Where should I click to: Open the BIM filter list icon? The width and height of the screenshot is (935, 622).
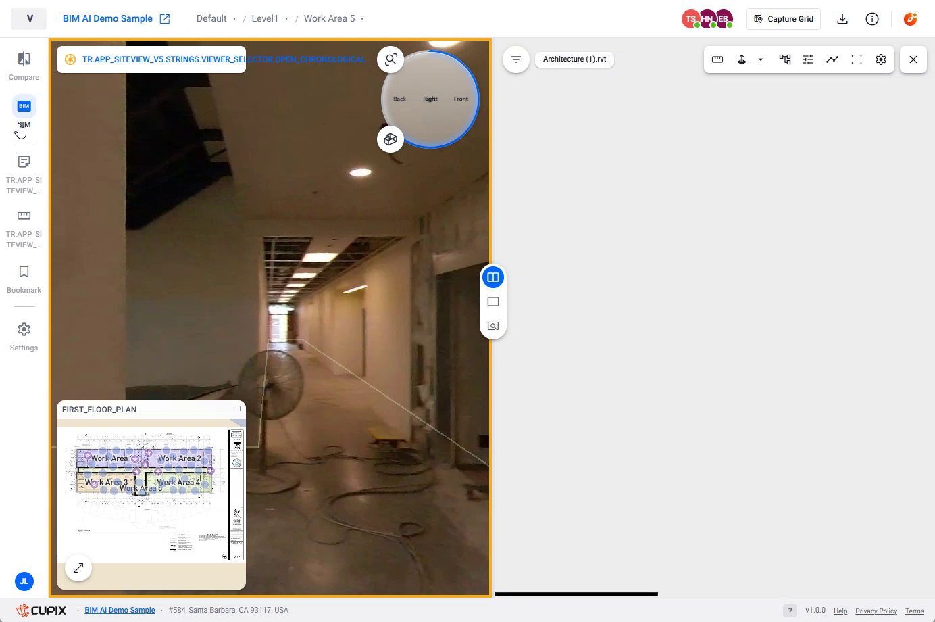pyautogui.click(x=516, y=59)
